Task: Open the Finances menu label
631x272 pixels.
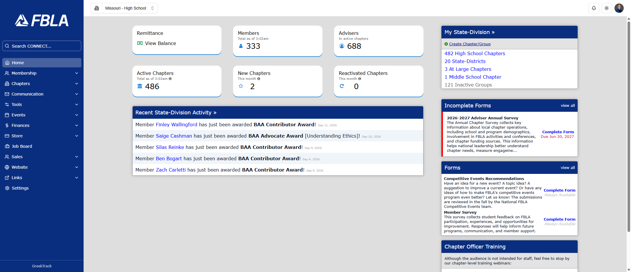Action: (x=21, y=125)
